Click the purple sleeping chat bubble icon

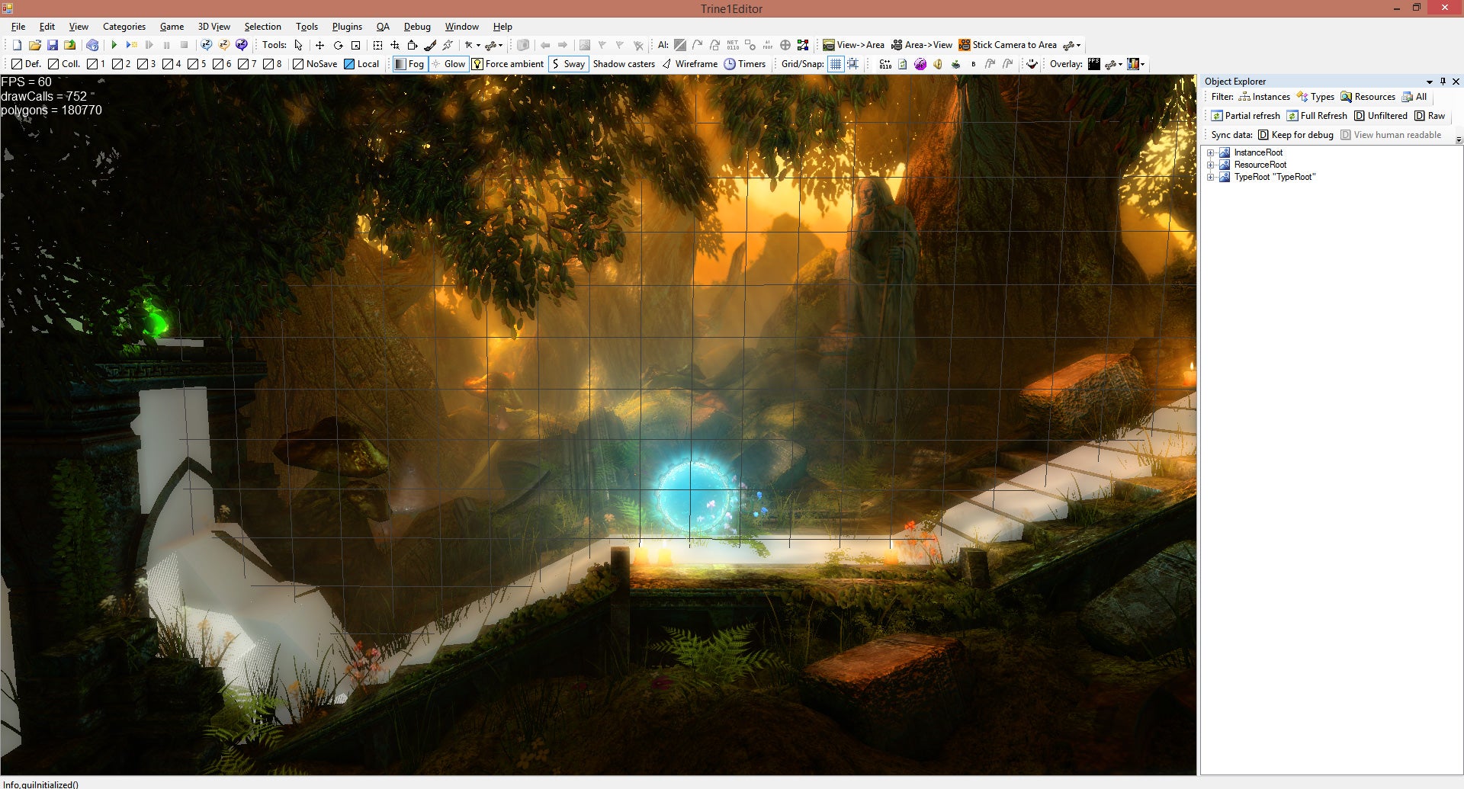click(242, 45)
